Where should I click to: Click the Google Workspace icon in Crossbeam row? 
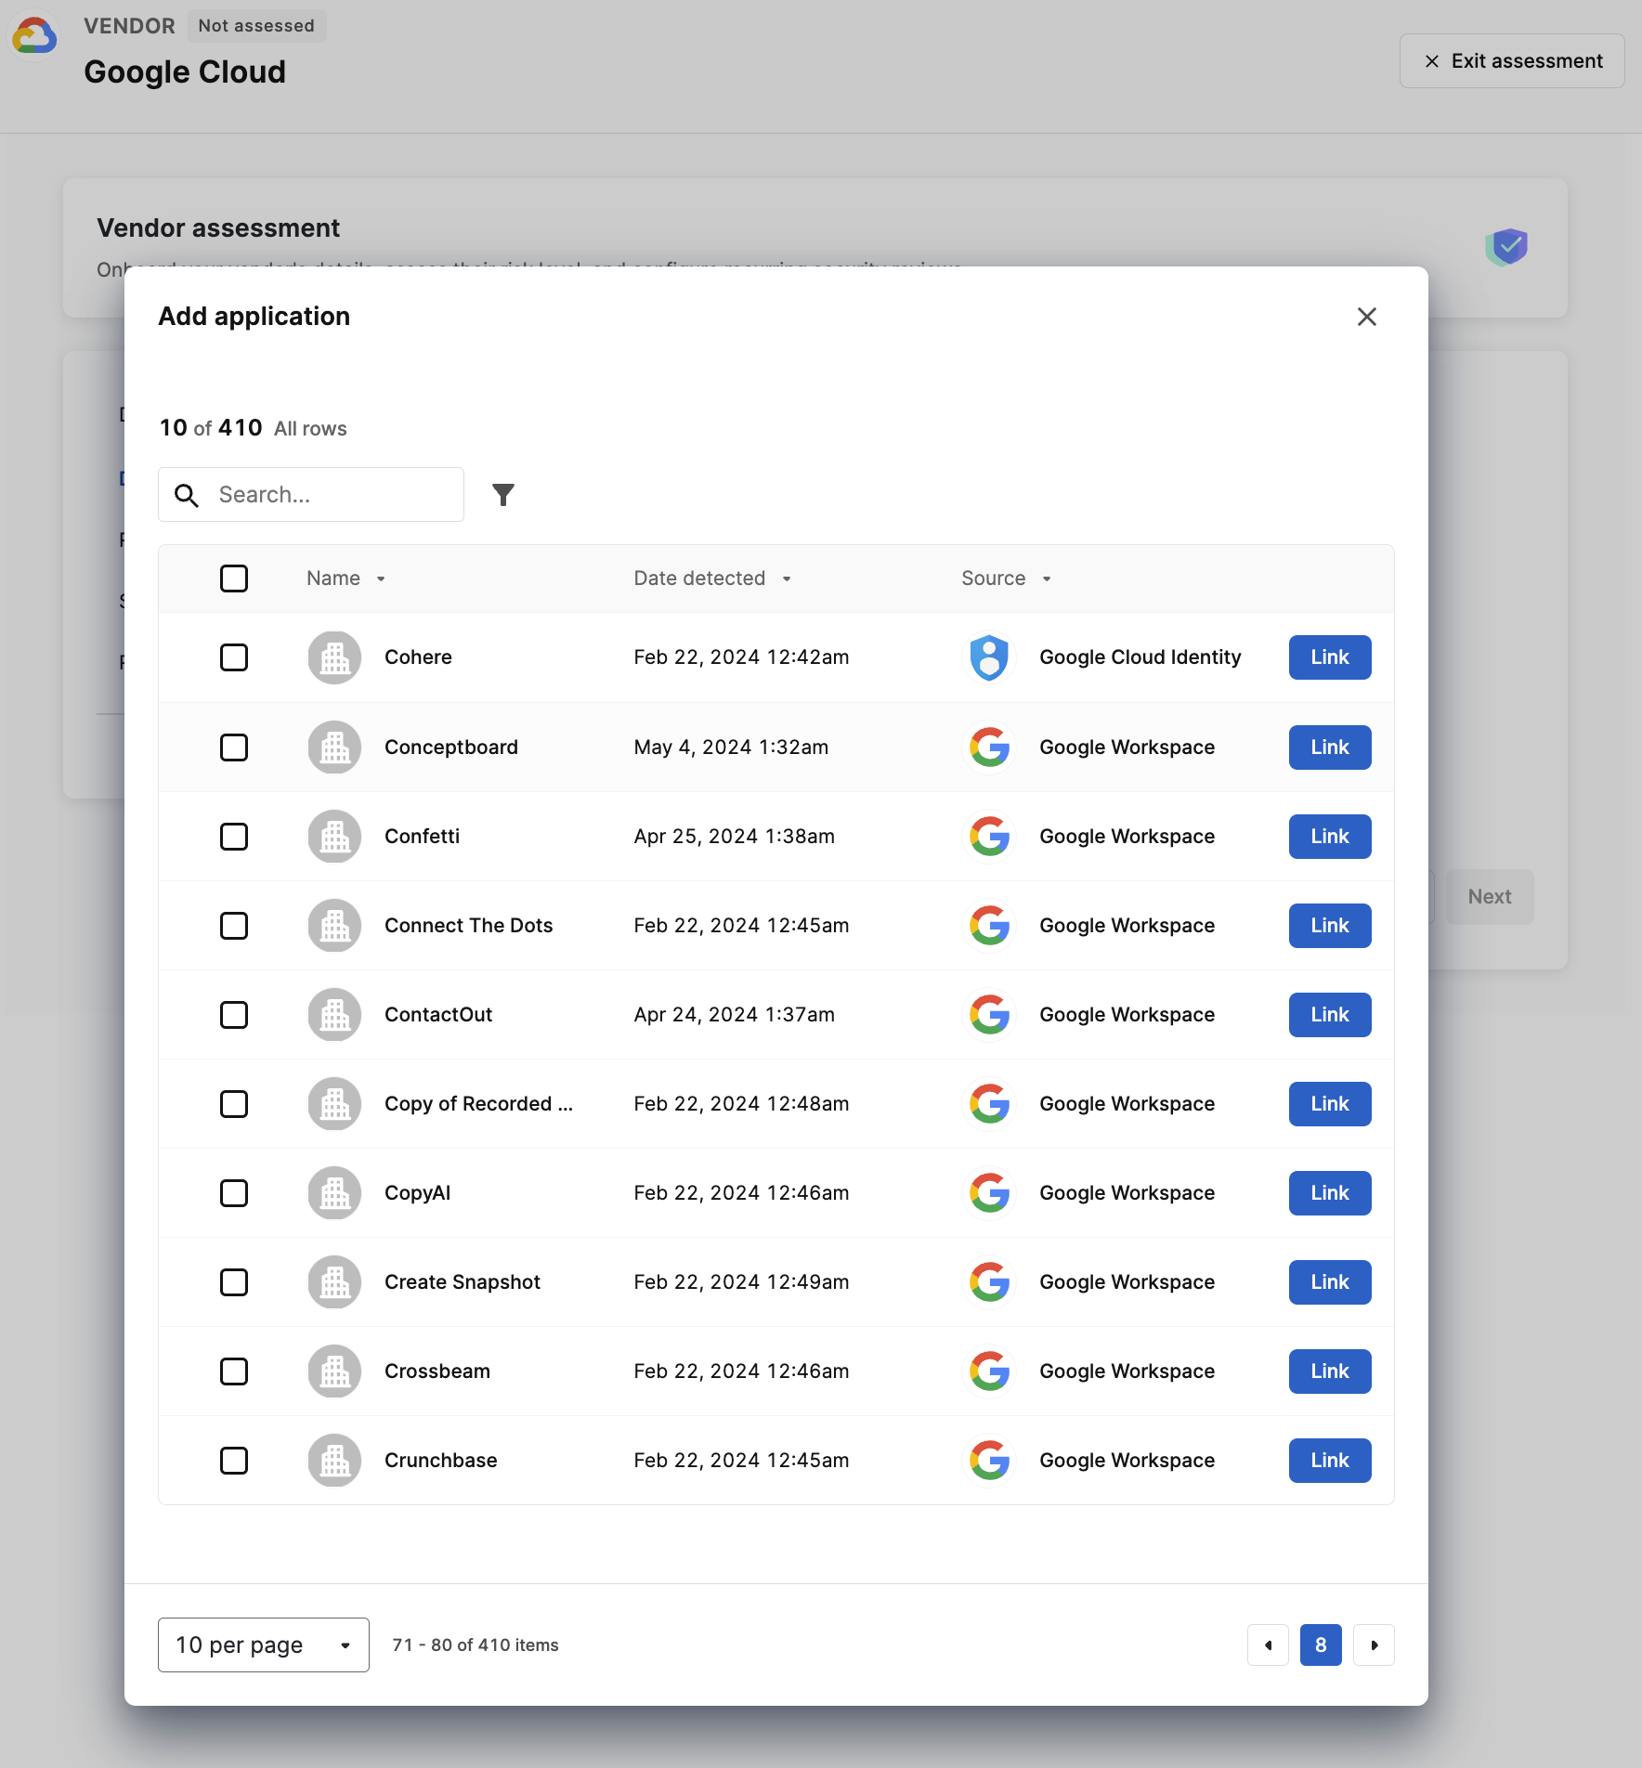click(989, 1371)
